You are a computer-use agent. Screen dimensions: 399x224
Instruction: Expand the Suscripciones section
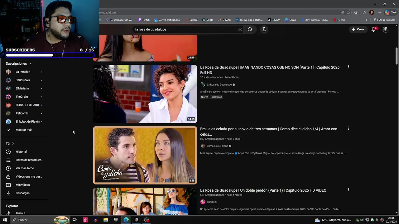(x=18, y=63)
